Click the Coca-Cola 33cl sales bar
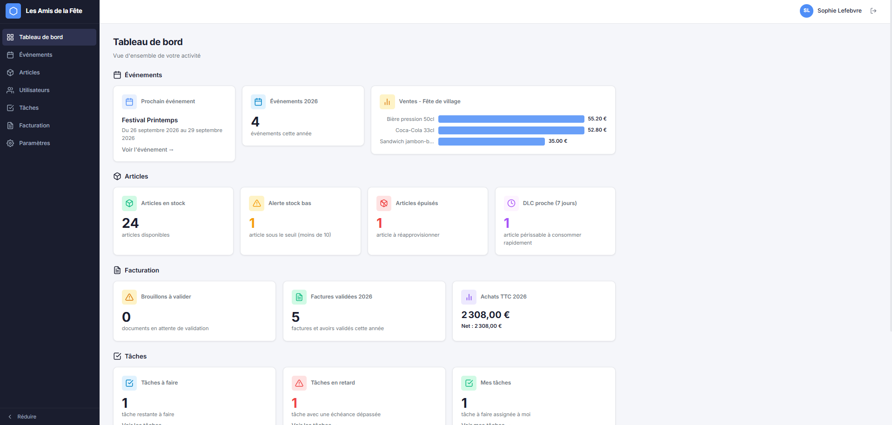This screenshot has width=892, height=425. (x=511, y=130)
